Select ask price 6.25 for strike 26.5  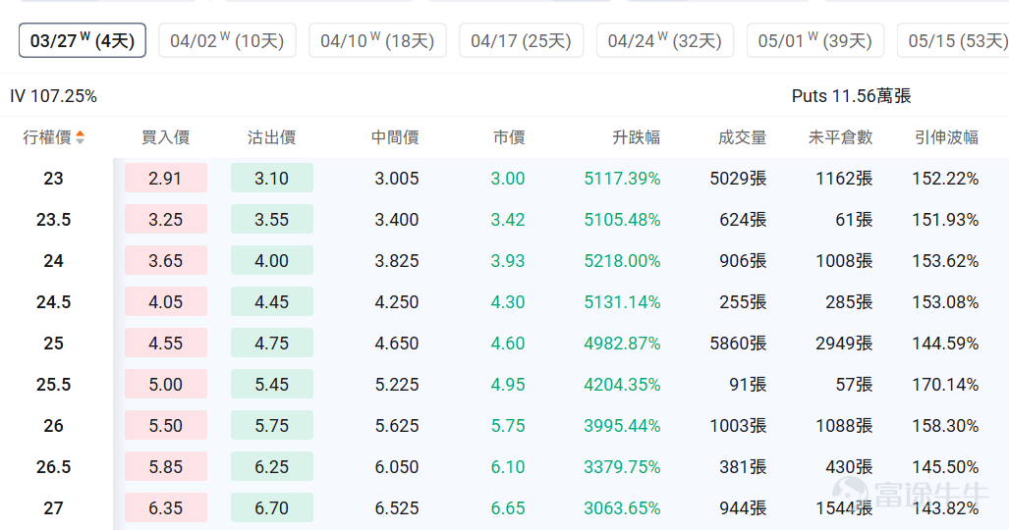272,466
